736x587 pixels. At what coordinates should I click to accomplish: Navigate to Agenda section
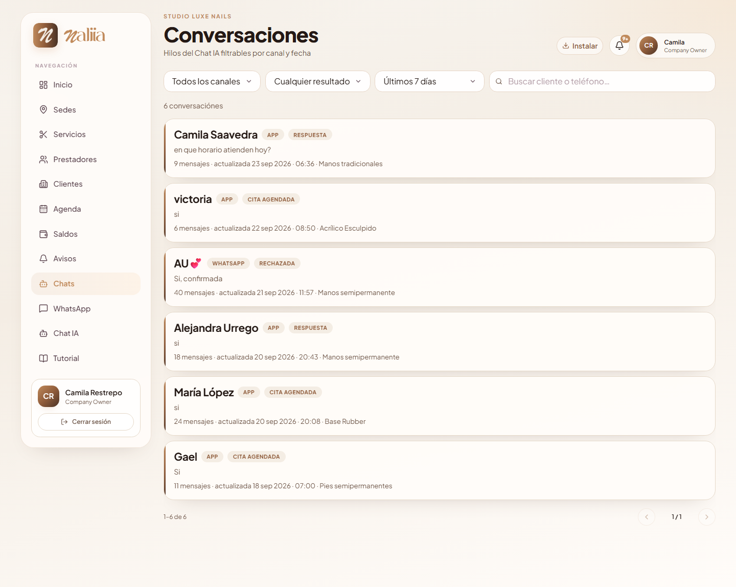pyautogui.click(x=86, y=209)
